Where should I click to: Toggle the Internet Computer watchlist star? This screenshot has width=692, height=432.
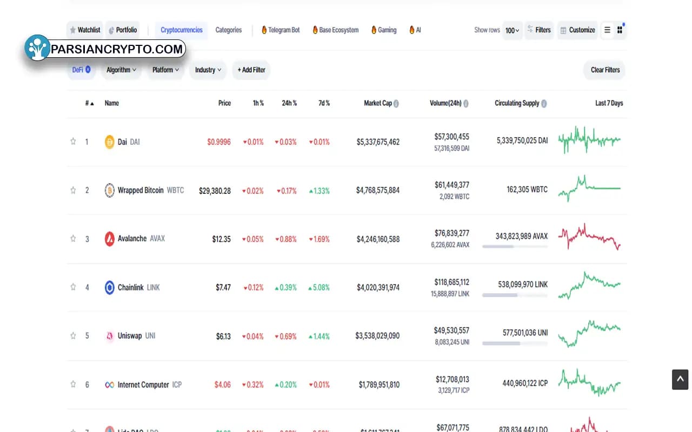73,384
